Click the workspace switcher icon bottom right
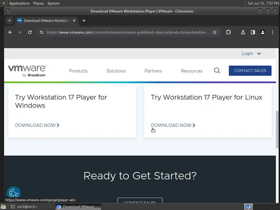 (x=248, y=207)
